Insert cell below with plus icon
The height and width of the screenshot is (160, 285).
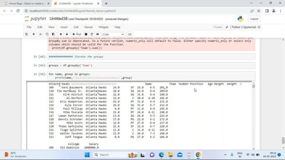click(34, 34)
